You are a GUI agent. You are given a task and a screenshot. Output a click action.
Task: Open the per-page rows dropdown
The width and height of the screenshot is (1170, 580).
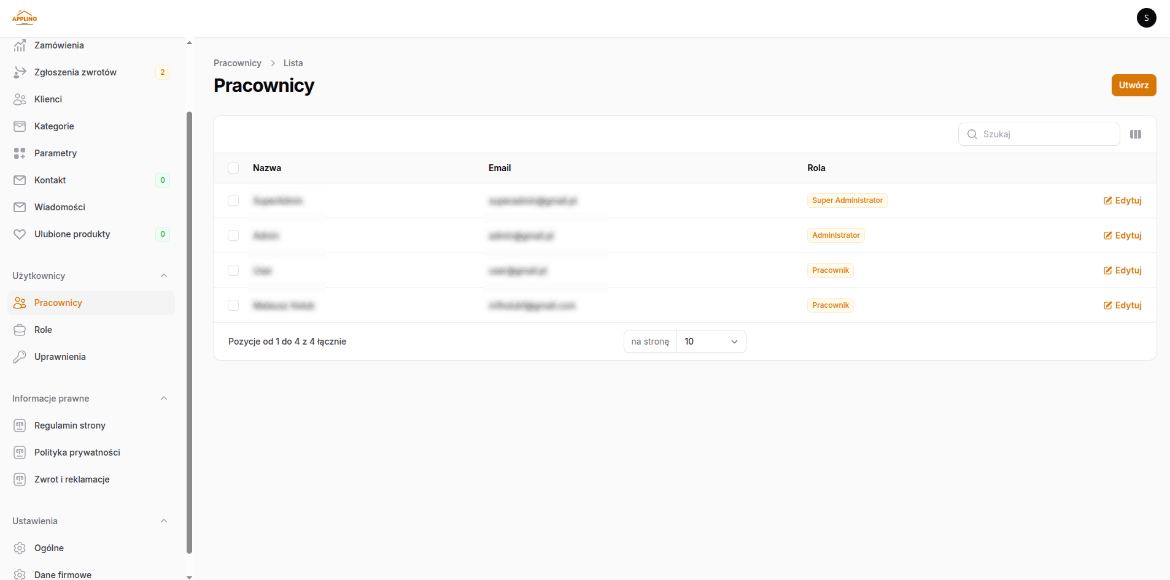tap(711, 342)
